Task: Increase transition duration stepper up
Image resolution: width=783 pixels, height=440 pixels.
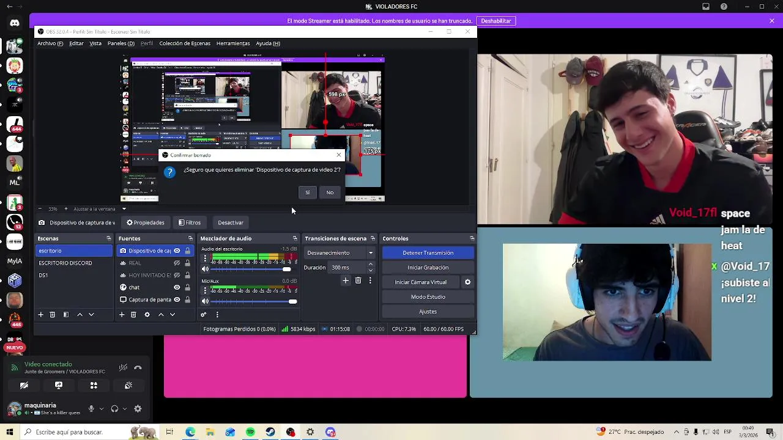Action: pos(371,265)
